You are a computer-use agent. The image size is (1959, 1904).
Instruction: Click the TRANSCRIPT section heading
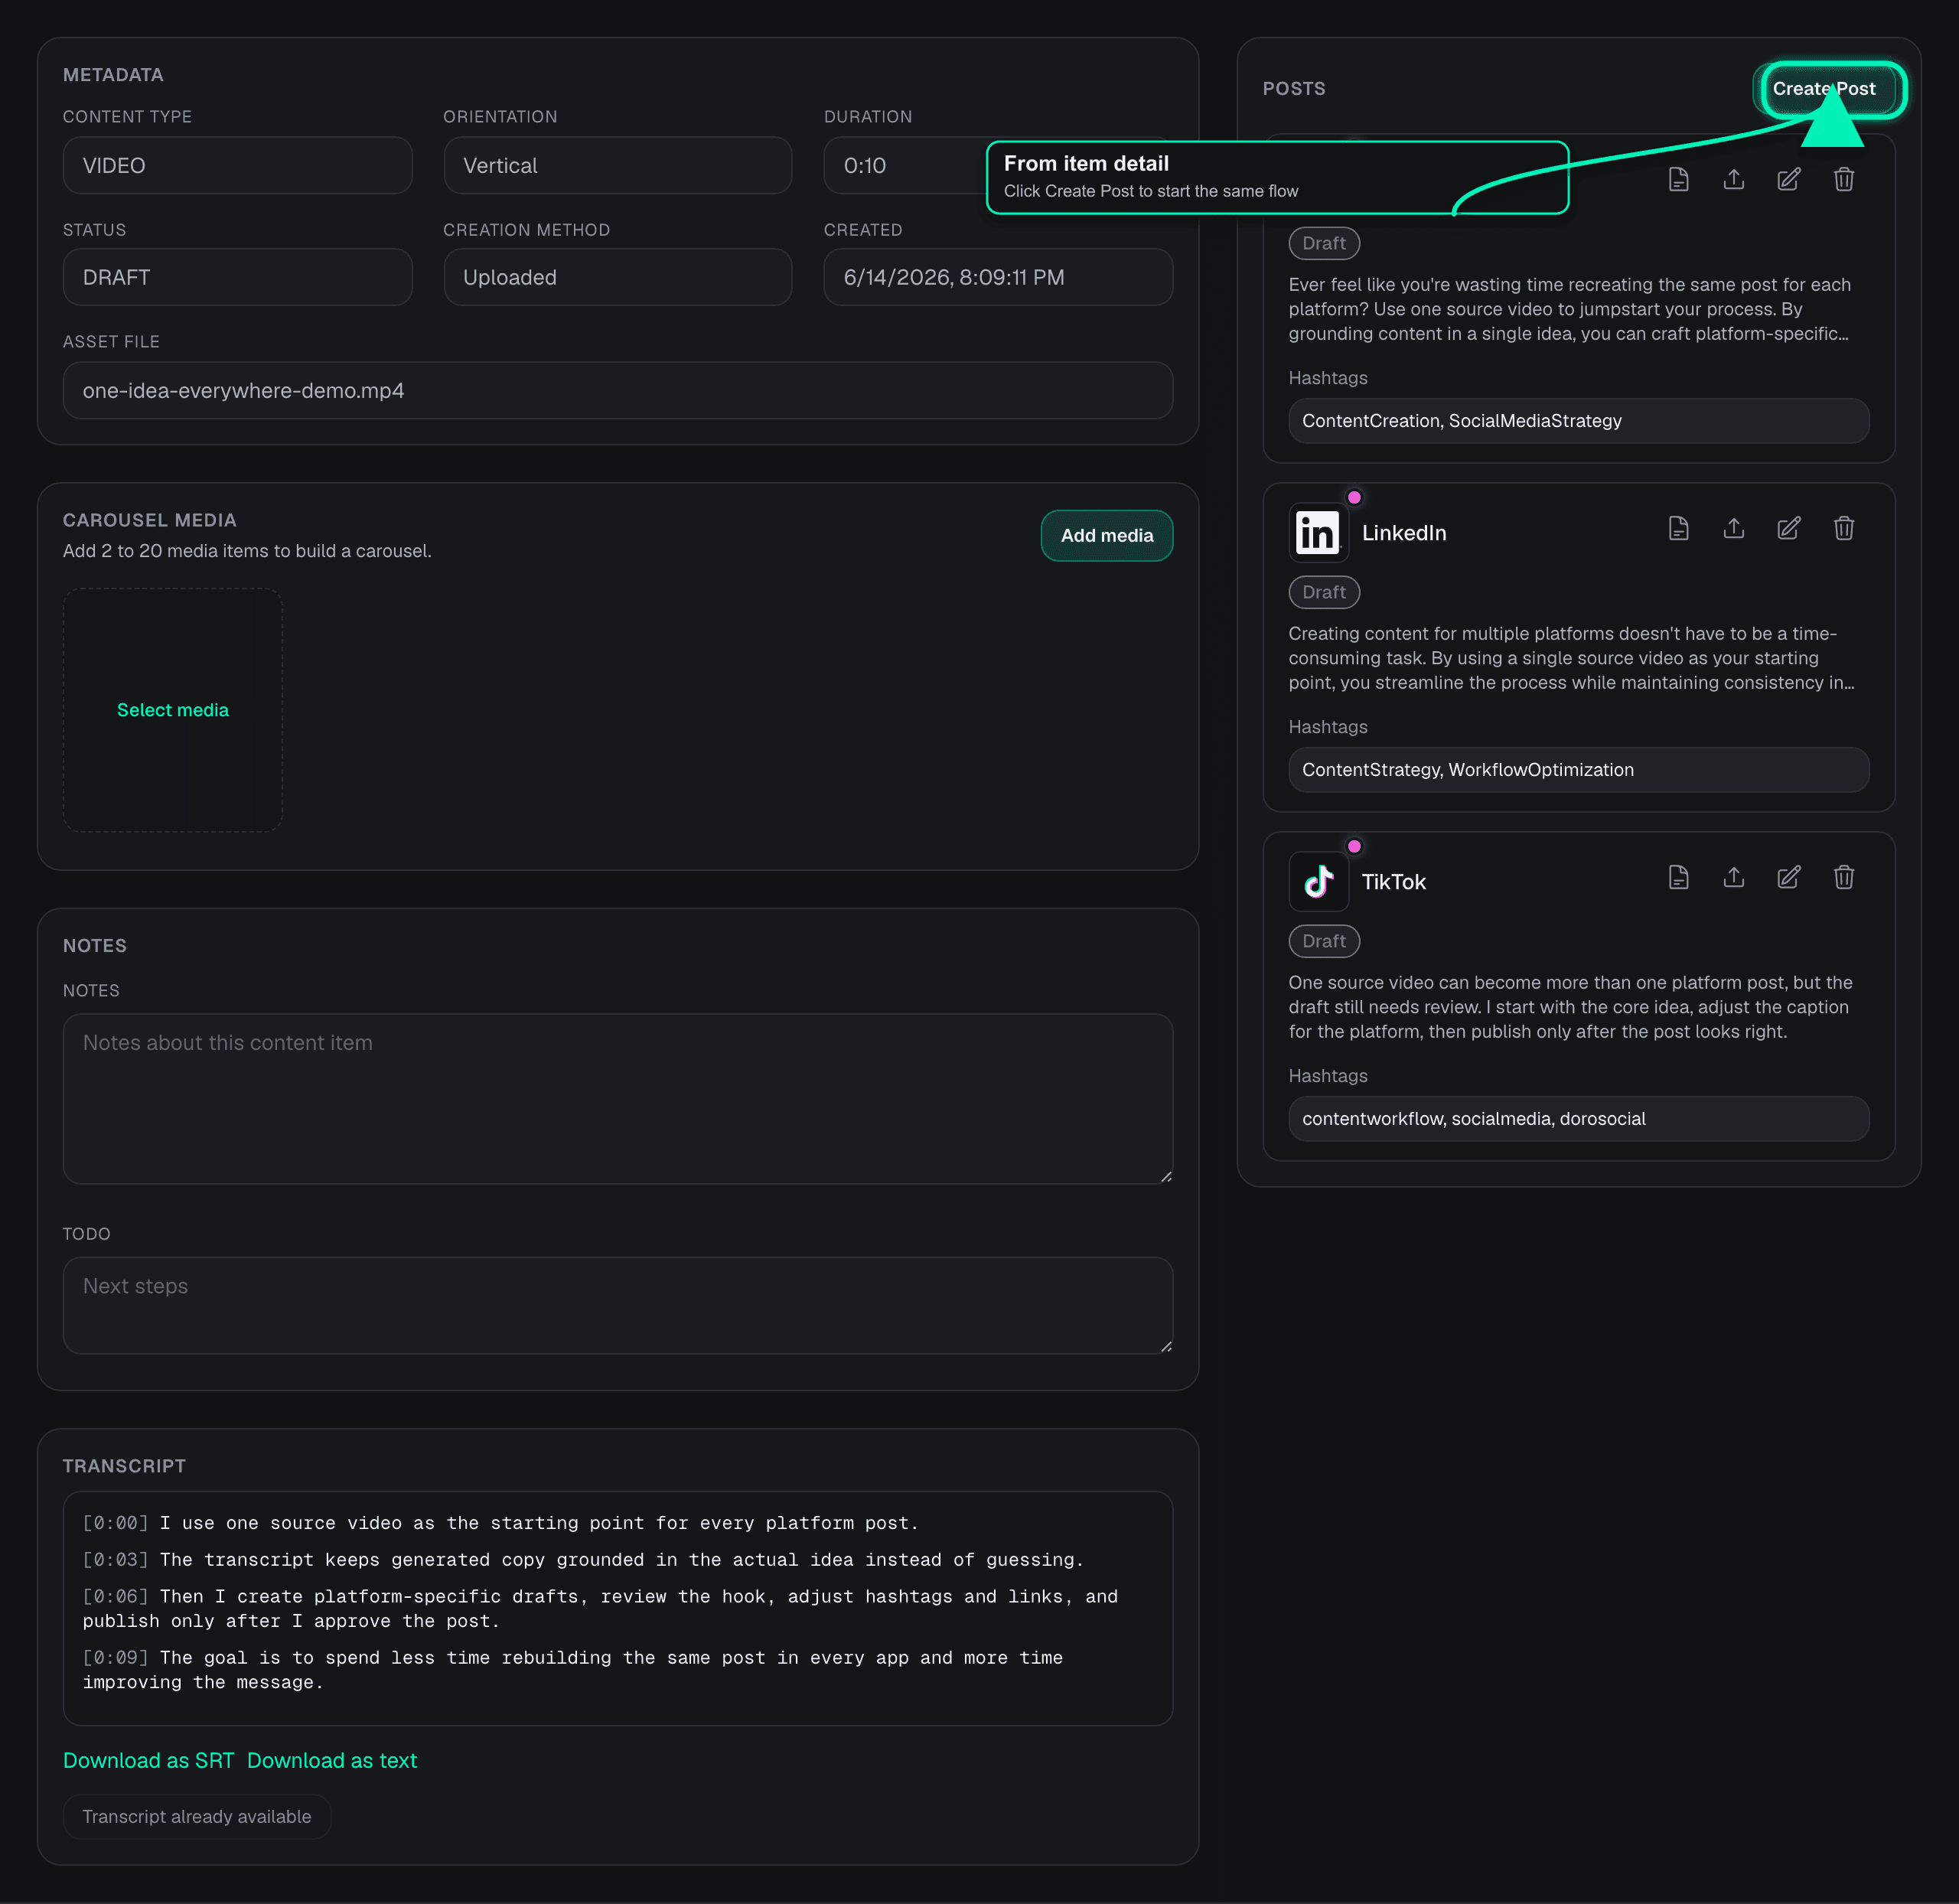coord(124,1466)
